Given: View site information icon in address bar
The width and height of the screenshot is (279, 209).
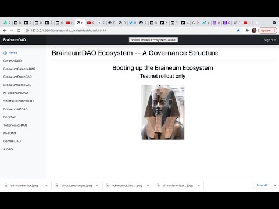Looking at the screenshot, I should pos(27,31).
